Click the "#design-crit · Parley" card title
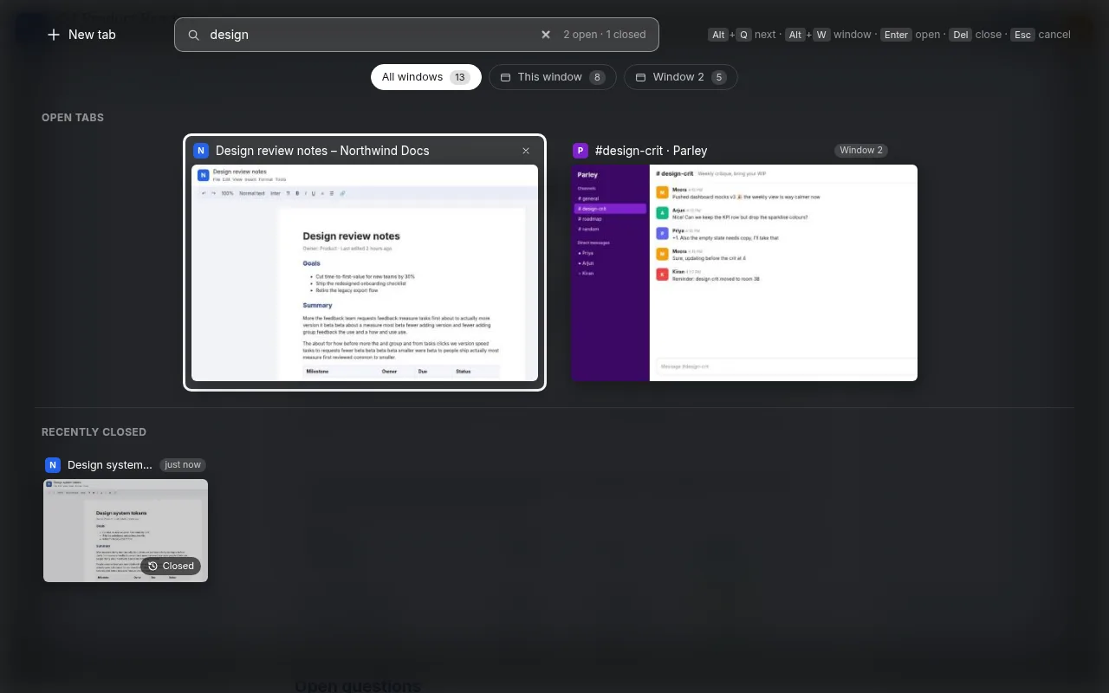The image size is (1109, 693). click(x=652, y=151)
